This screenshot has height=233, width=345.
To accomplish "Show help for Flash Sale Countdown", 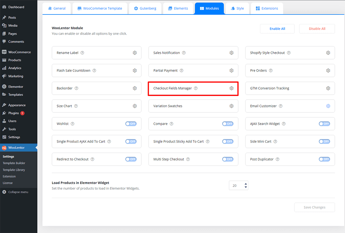I will pos(94,70).
